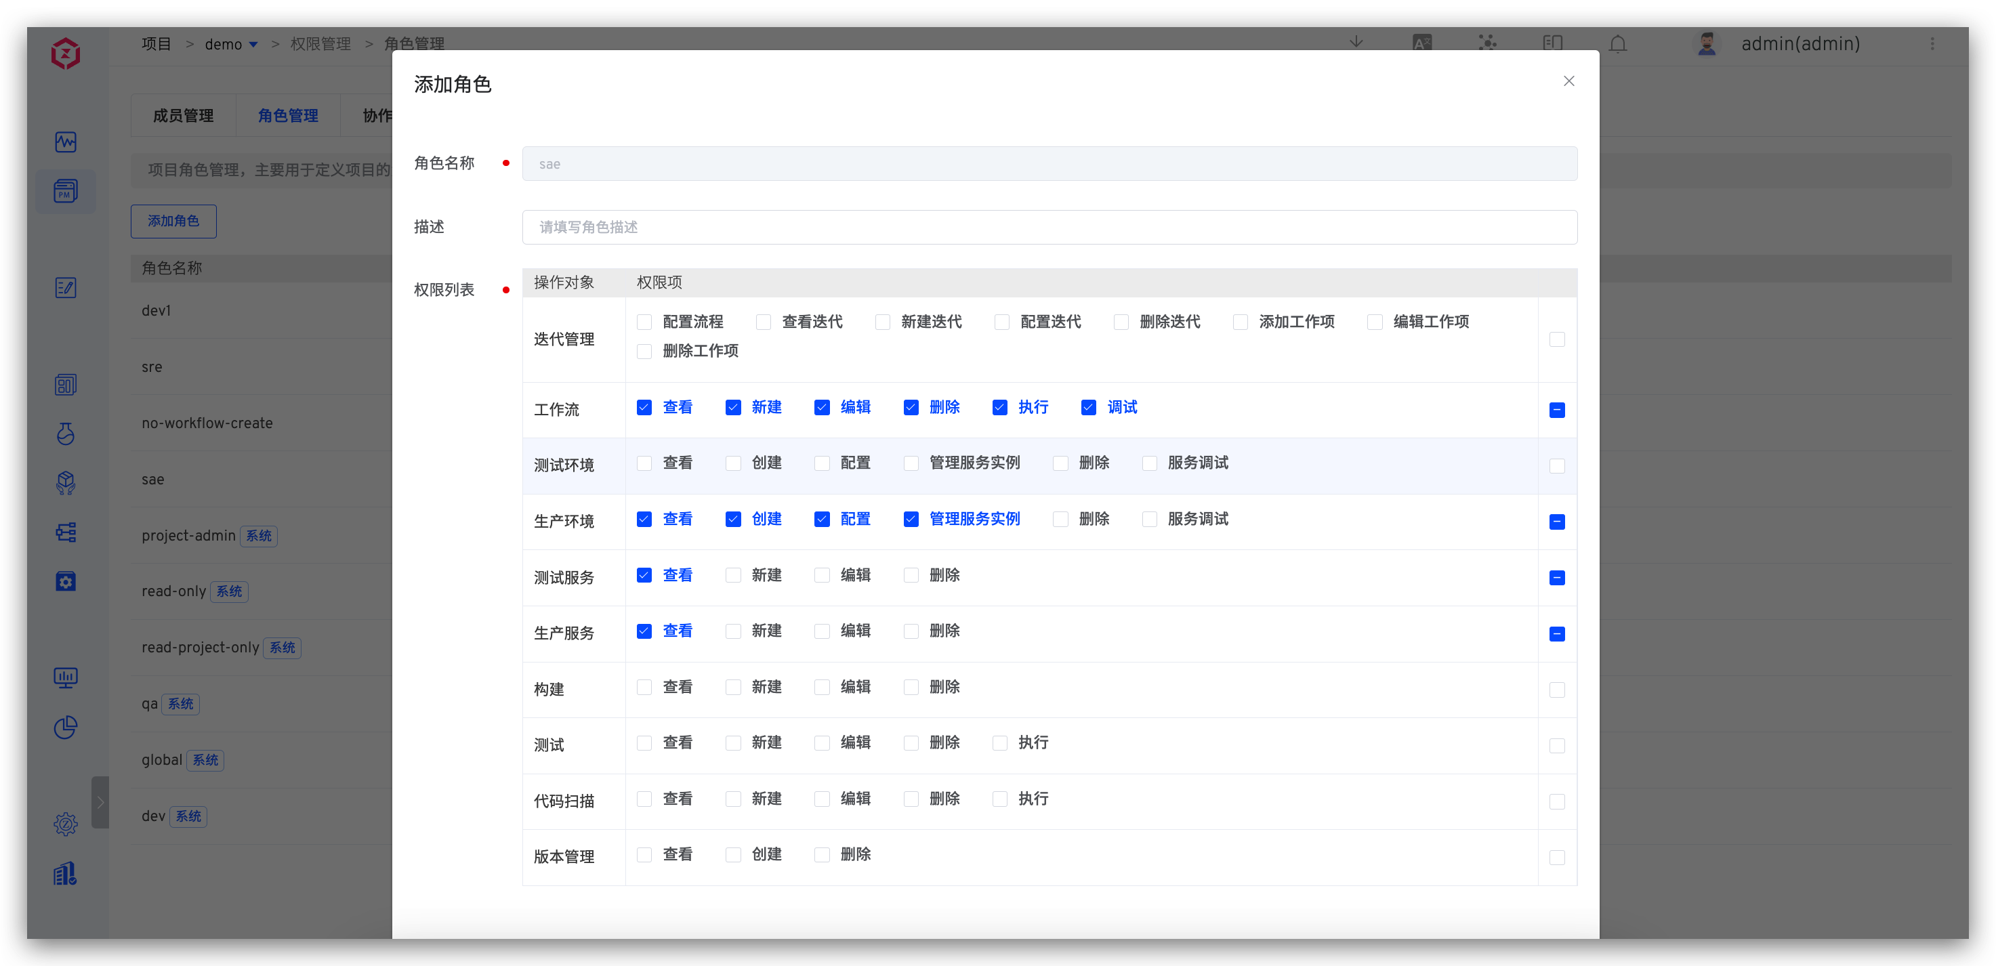
Task: Uncheck 执行 in the 工作流 row
Action: pos(999,406)
